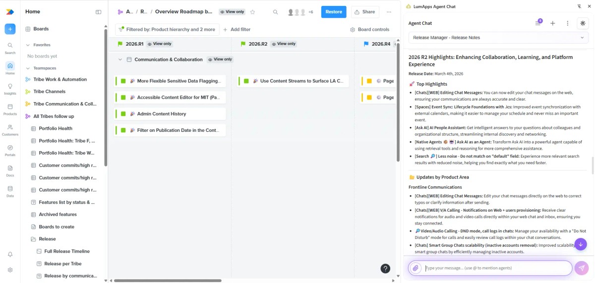Open Full Release Timeline board
The height and width of the screenshot is (283, 595).
(x=67, y=251)
